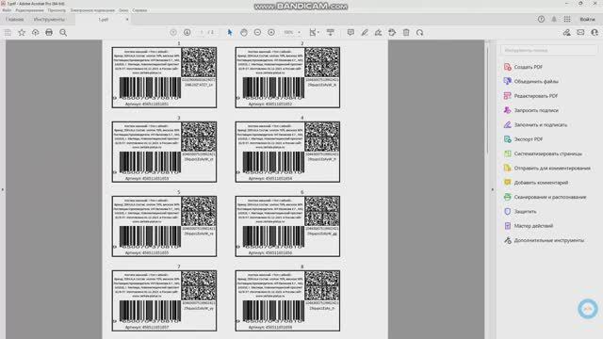
Task: Click the star bookmark icon in toolbar
Action: 22,33
